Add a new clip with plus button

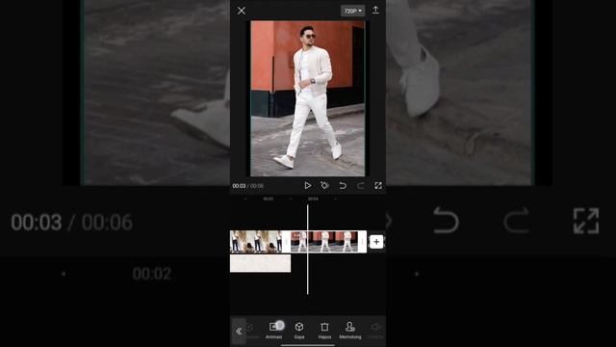coord(376,242)
